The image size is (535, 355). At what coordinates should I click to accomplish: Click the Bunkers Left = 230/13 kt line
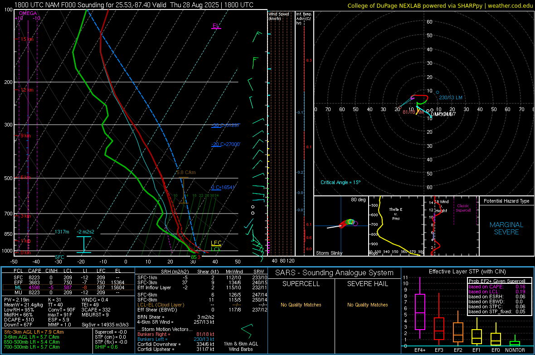tap(175, 339)
